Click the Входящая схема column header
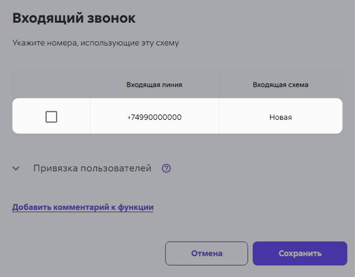This screenshot has width=355, height=277. click(280, 85)
